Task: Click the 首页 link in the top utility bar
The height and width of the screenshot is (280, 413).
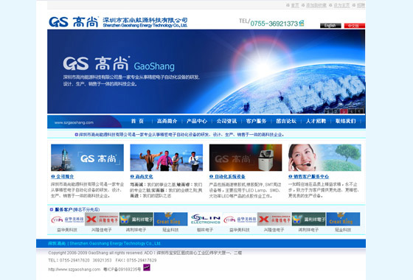Action: [x=295, y=5]
